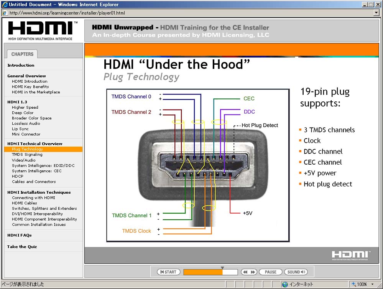Open the zoom level 100% dropdown
Image resolution: width=383 pixels, height=289 pixels.
click(373, 284)
